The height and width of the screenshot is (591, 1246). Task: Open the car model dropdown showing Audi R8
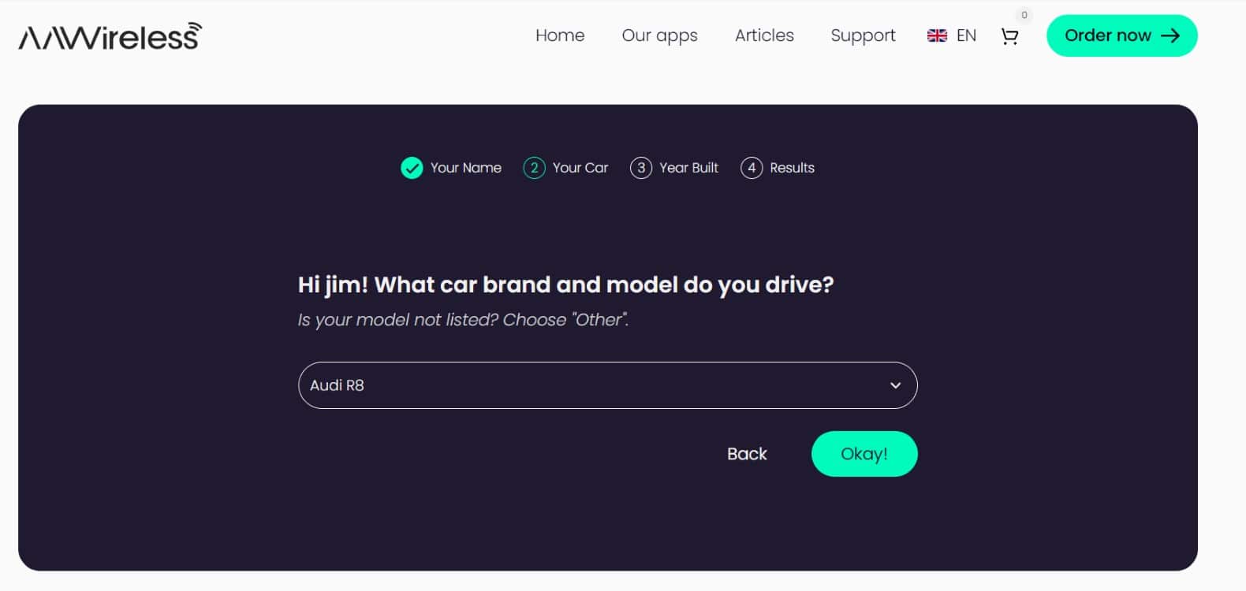point(607,385)
